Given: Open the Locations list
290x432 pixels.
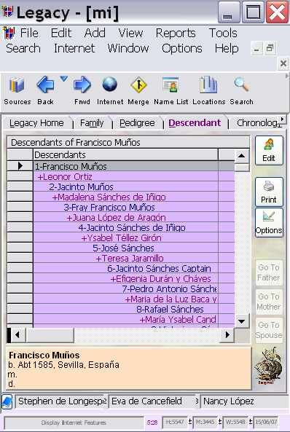Looking at the screenshot, I should pyautogui.click(x=209, y=91).
